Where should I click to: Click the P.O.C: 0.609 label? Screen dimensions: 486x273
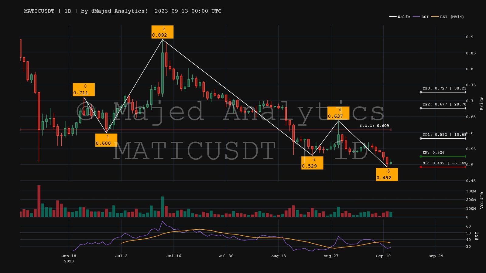374,126
